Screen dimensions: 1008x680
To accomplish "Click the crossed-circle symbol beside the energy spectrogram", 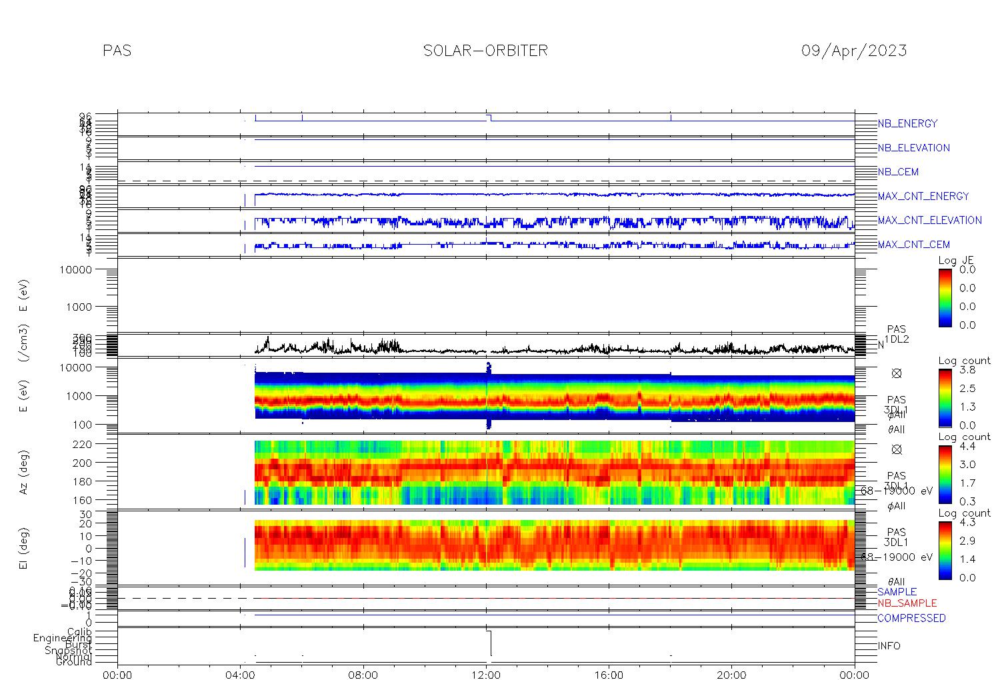I will tap(897, 373).
